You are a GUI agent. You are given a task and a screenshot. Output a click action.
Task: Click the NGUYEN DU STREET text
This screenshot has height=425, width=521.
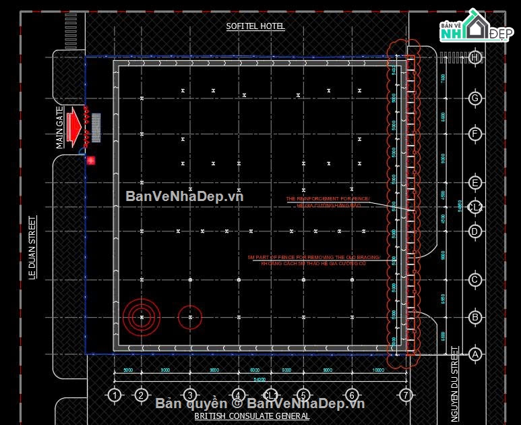455,385
